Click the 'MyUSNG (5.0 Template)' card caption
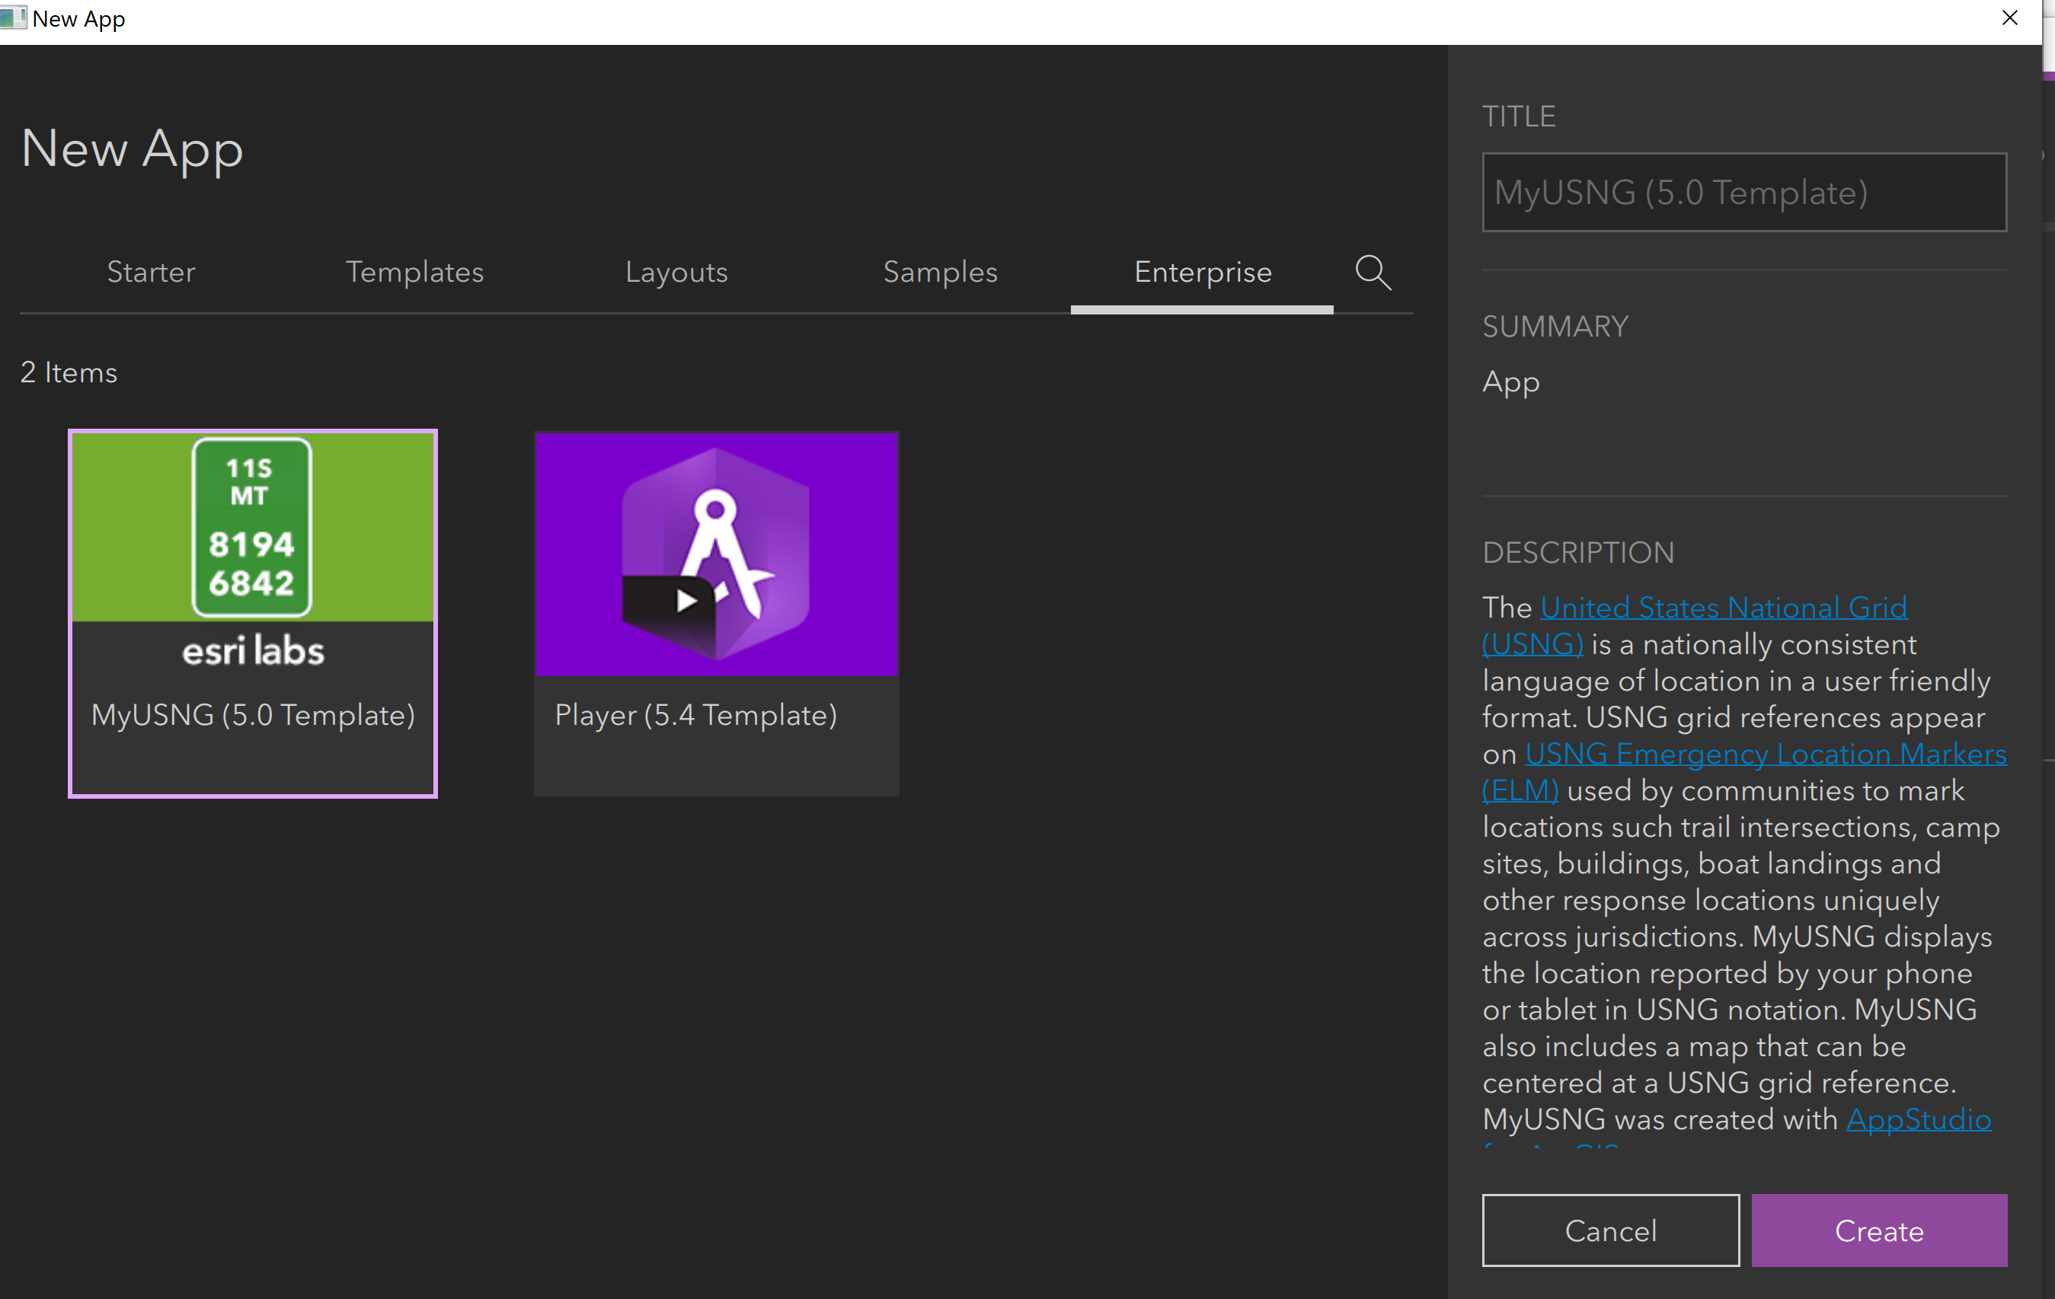 [254, 715]
